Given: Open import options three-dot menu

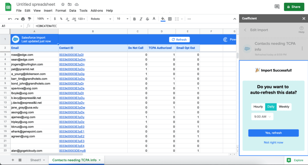Looking at the screenshot, I should point(302,49).
